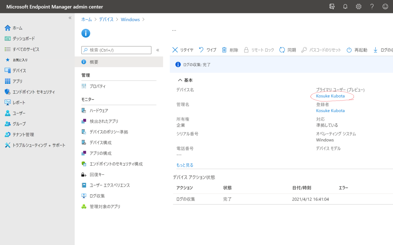393x245 pixels.
Task: Click the リモート ロック toolbar button
Action: pos(259,50)
